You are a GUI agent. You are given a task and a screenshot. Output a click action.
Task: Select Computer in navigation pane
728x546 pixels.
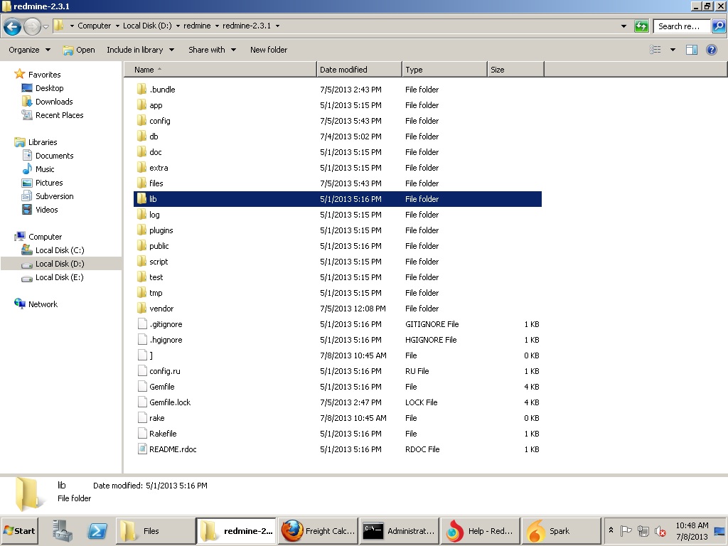(45, 237)
